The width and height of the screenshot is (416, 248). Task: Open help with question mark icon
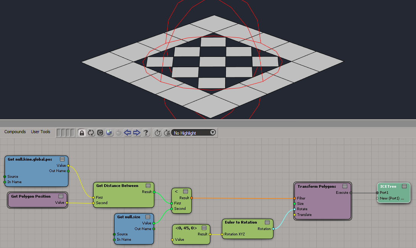pos(146,133)
